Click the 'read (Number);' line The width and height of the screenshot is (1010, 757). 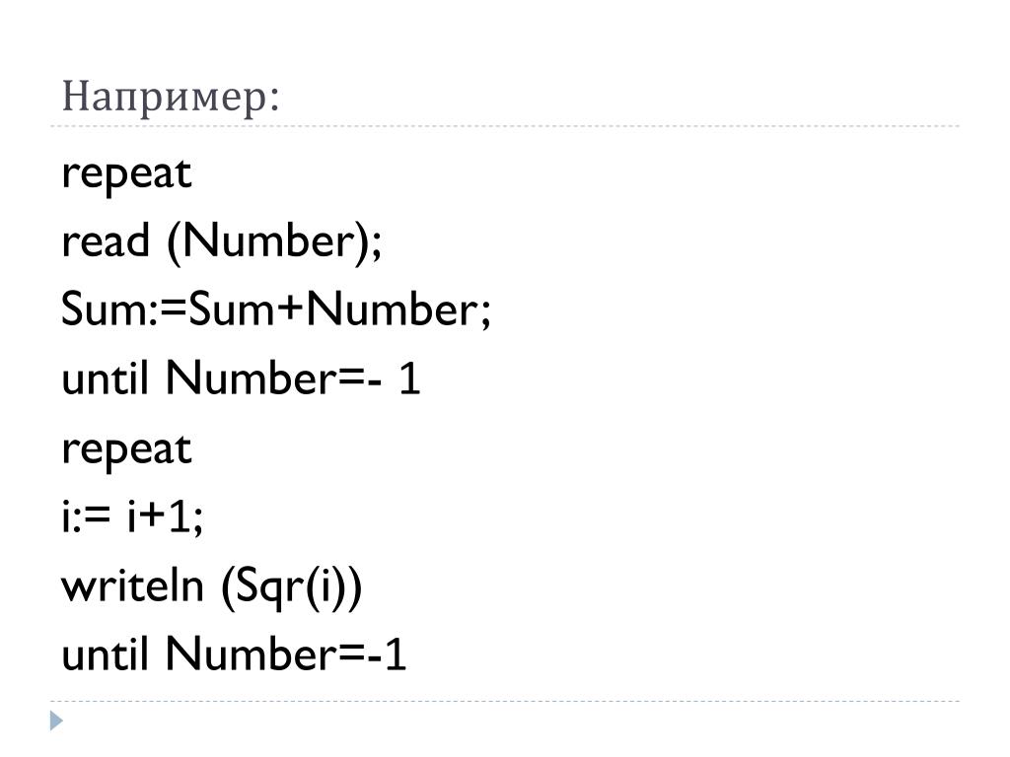point(222,241)
